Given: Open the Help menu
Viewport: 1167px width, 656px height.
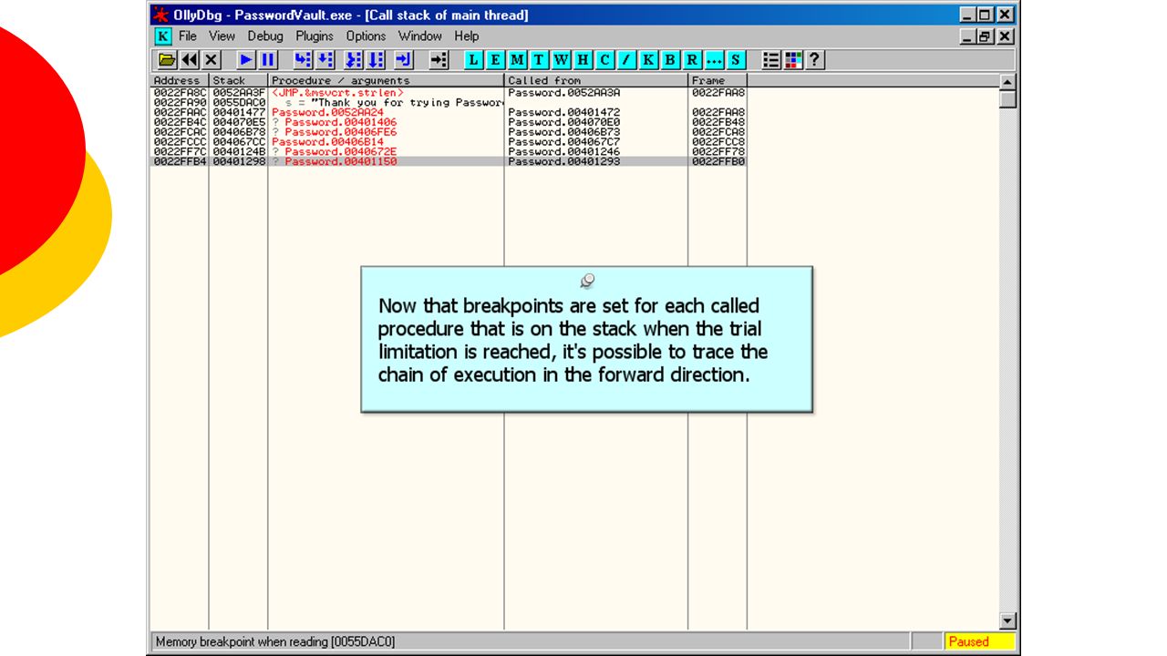Looking at the screenshot, I should click(x=467, y=36).
